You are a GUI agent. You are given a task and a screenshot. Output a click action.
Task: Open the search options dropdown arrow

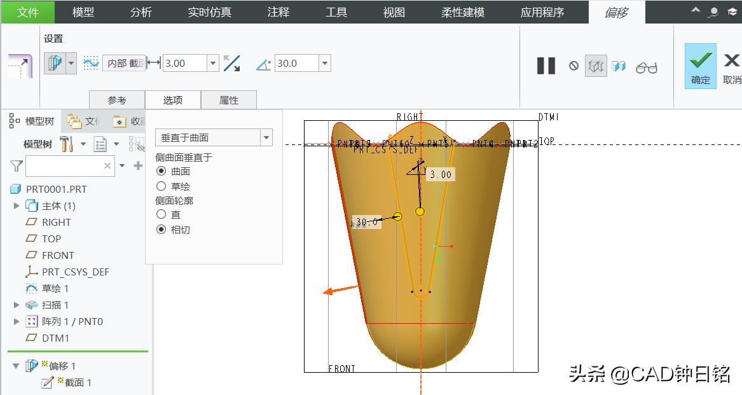(x=122, y=166)
